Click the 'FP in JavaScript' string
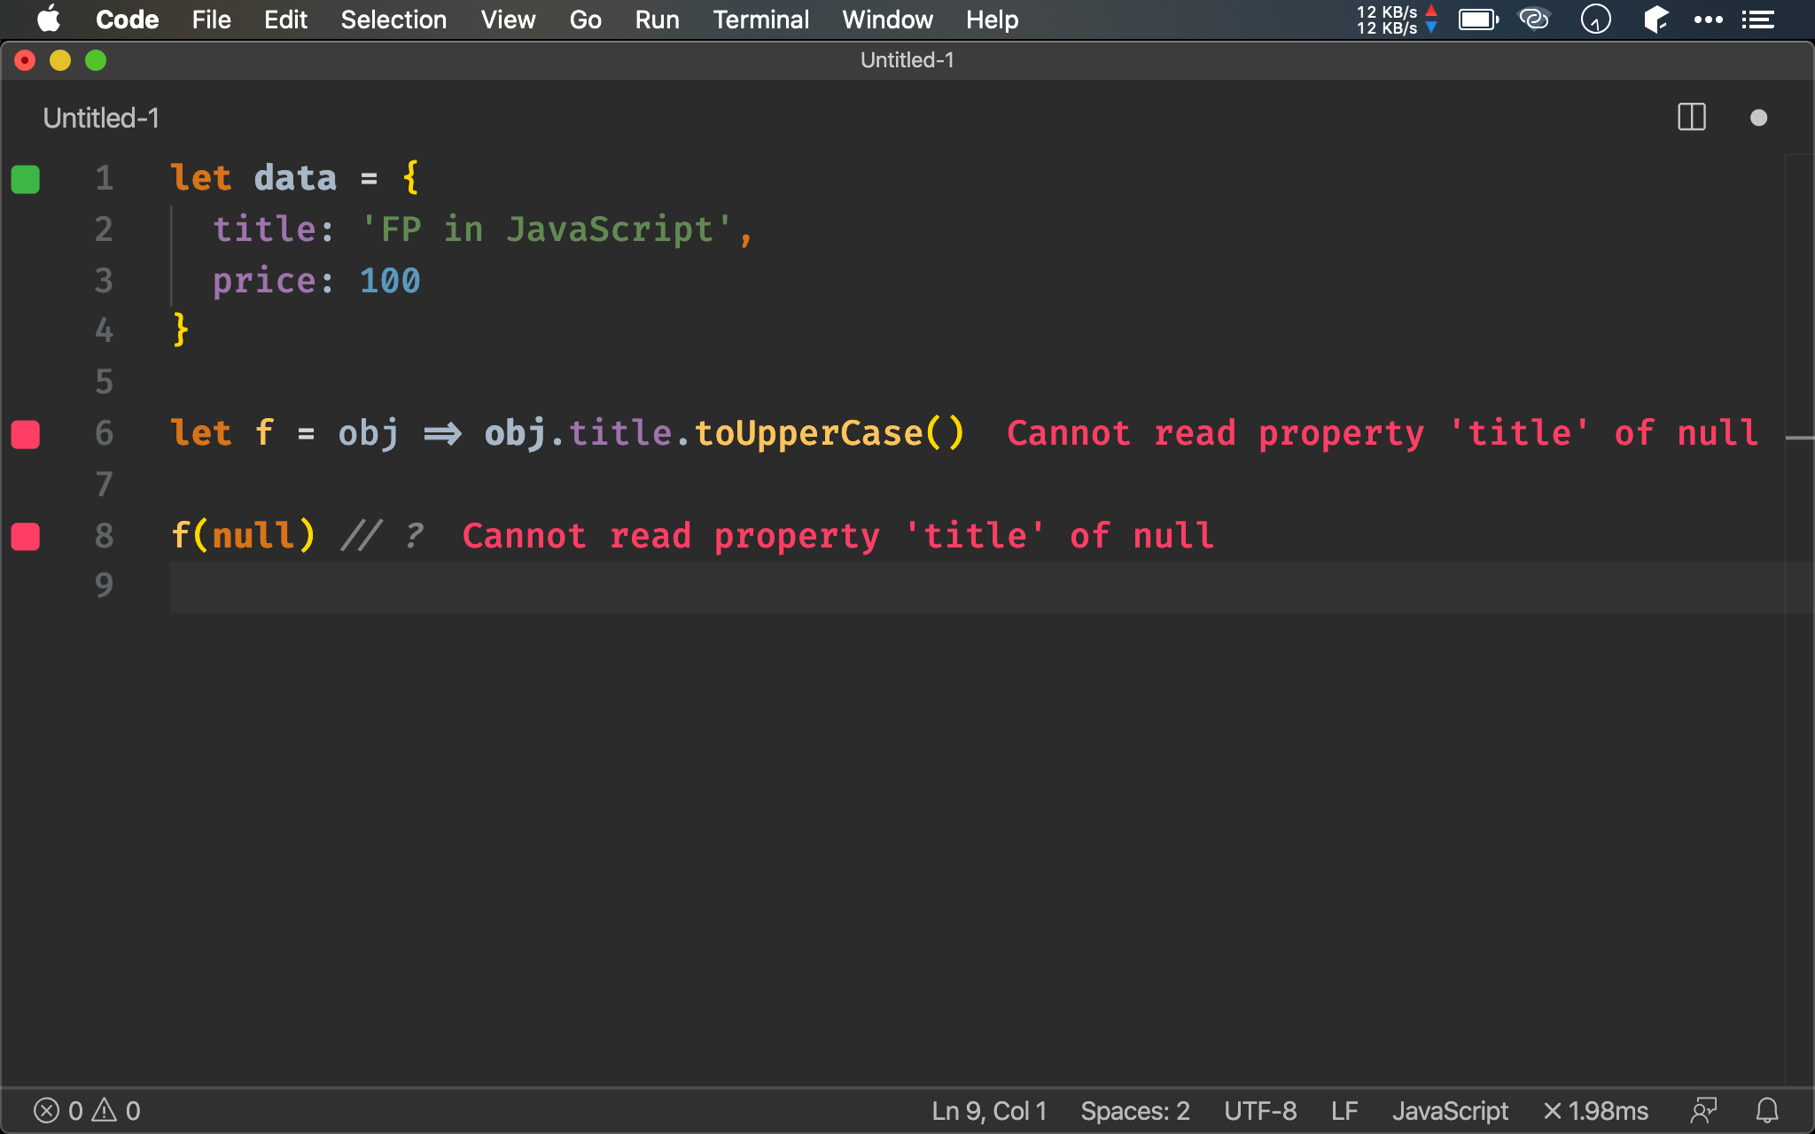Image resolution: width=1815 pixels, height=1134 pixels. [x=548, y=229]
